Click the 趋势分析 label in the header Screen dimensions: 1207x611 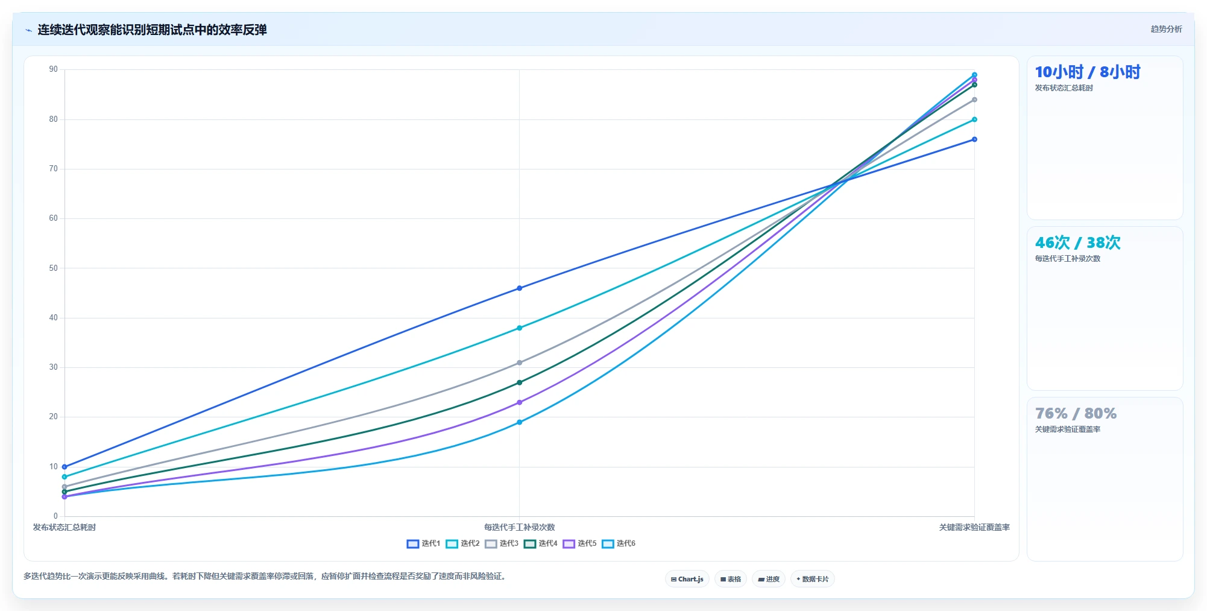point(1166,29)
